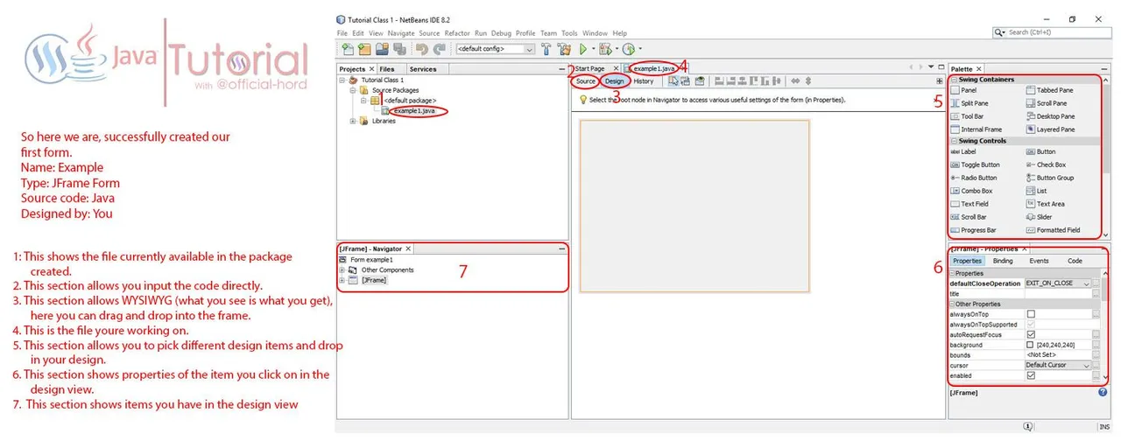Viewport: 1121px width, 448px height.
Task: Pick the Split Pane palette item
Action: pos(969,103)
